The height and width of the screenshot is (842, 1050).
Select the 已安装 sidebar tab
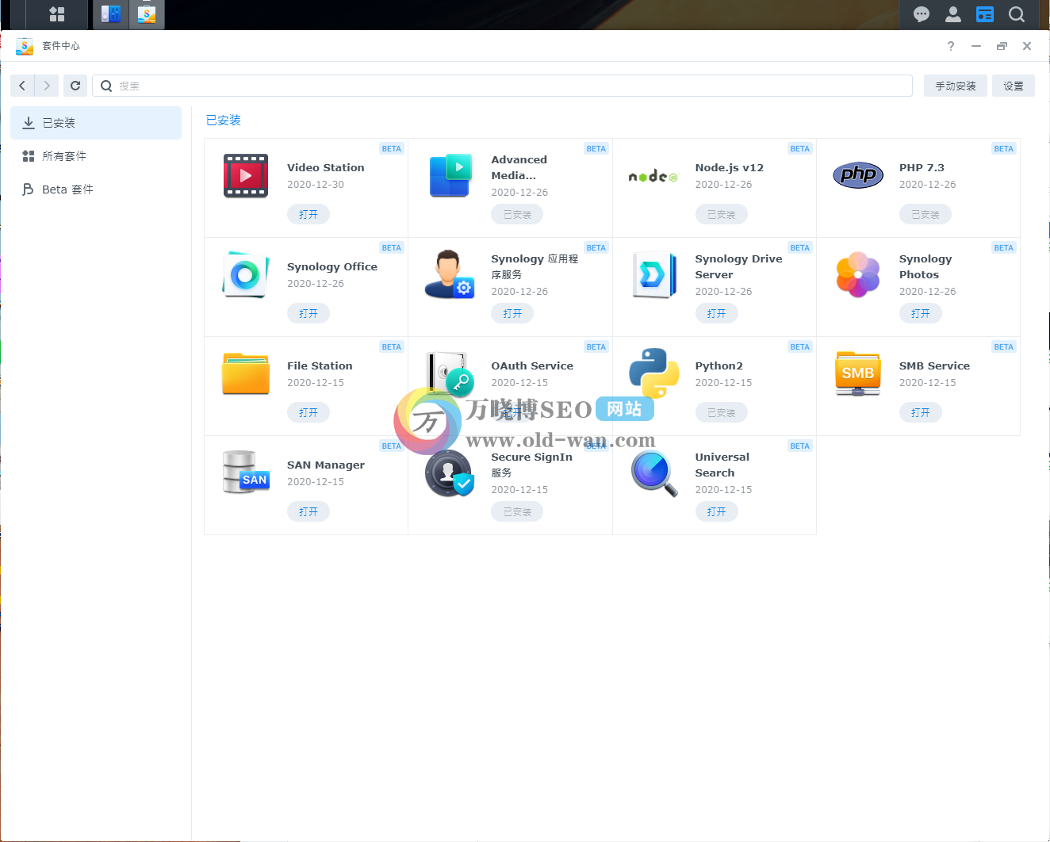point(96,123)
